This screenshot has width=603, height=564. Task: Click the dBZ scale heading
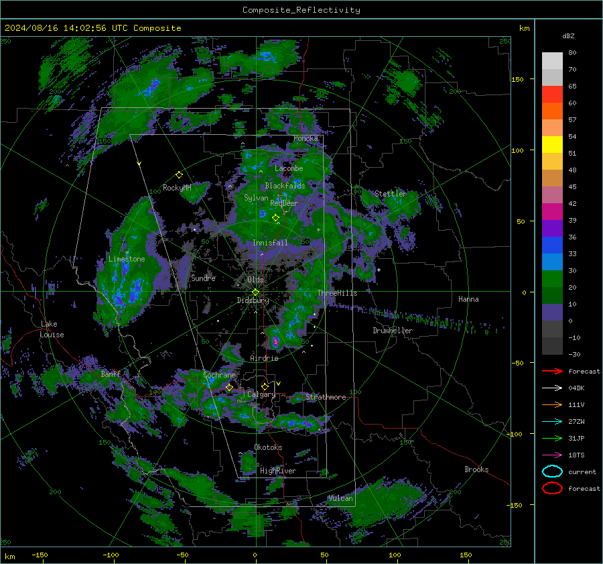568,36
